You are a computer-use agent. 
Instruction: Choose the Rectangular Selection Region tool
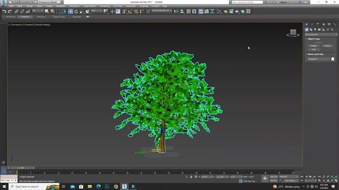coord(58,12)
